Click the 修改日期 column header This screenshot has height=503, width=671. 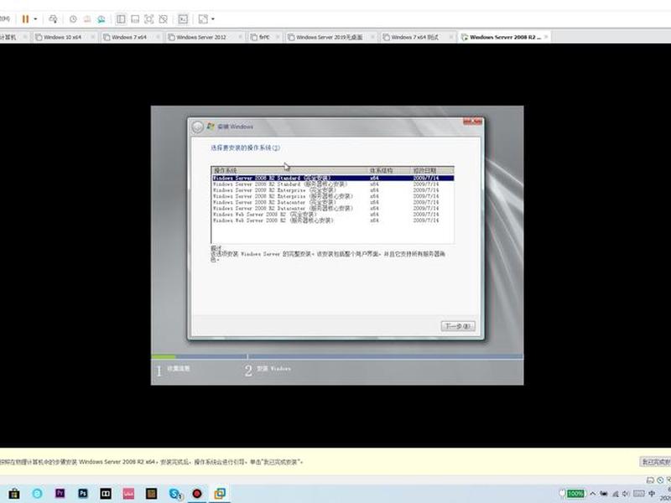(x=432, y=170)
